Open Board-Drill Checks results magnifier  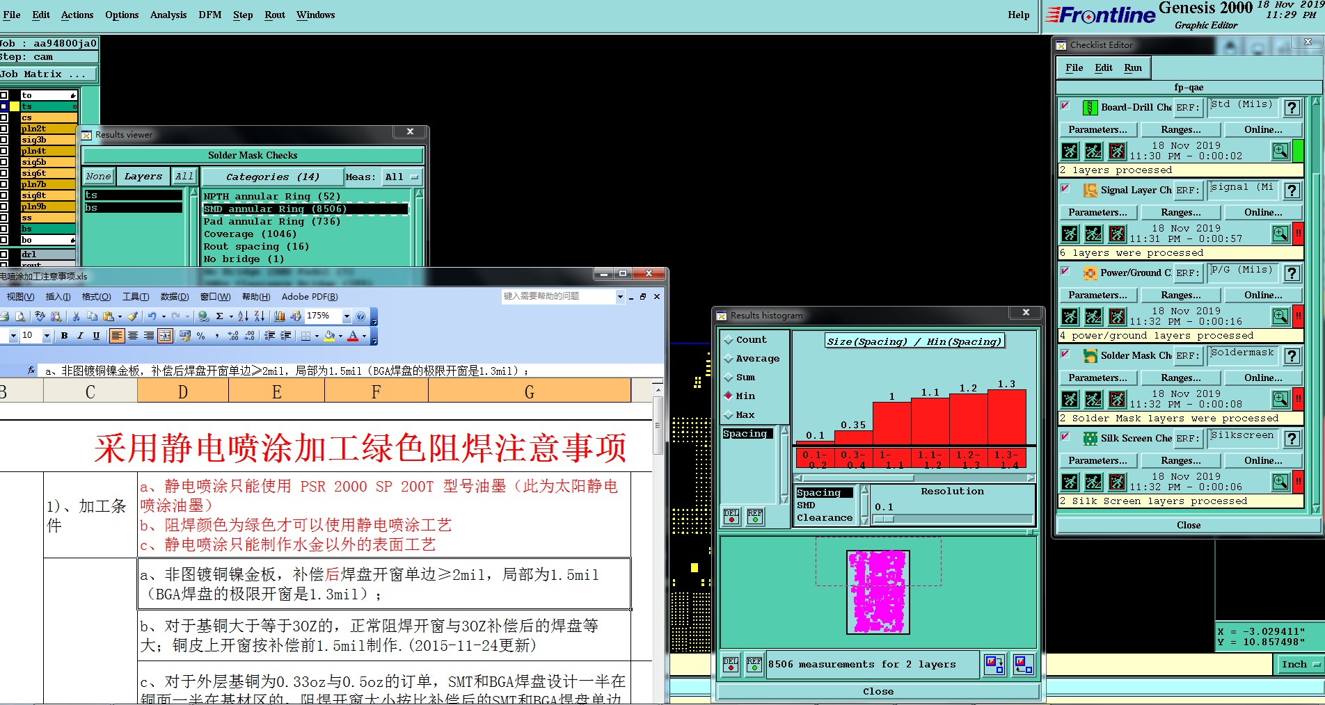1280,151
